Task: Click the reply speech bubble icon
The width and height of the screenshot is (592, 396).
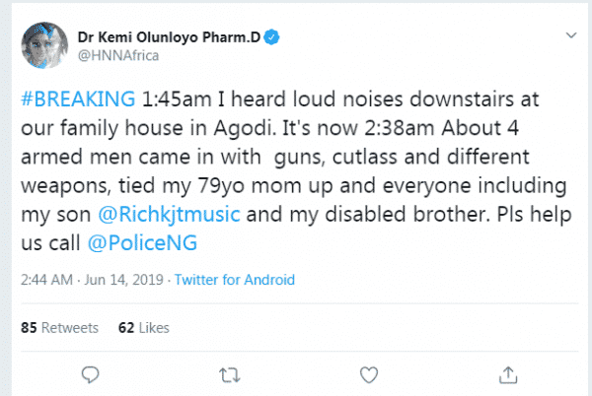Action: point(90,373)
